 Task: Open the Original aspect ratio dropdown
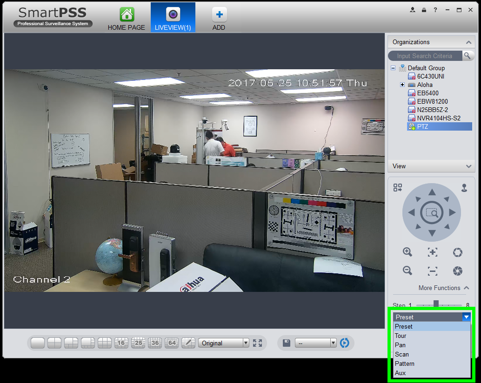click(224, 343)
